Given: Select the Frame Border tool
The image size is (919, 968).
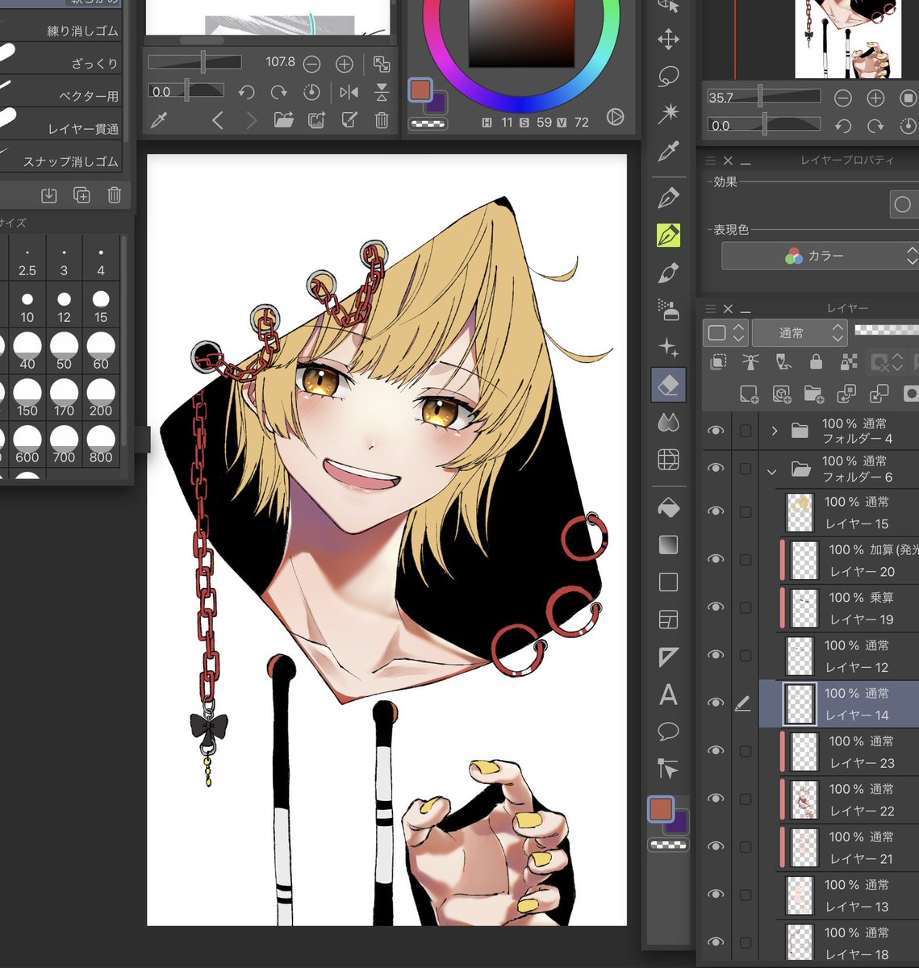Looking at the screenshot, I should pyautogui.click(x=668, y=620).
